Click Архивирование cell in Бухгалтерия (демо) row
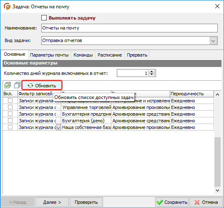Screen dimensions: 224x208 (141, 121)
